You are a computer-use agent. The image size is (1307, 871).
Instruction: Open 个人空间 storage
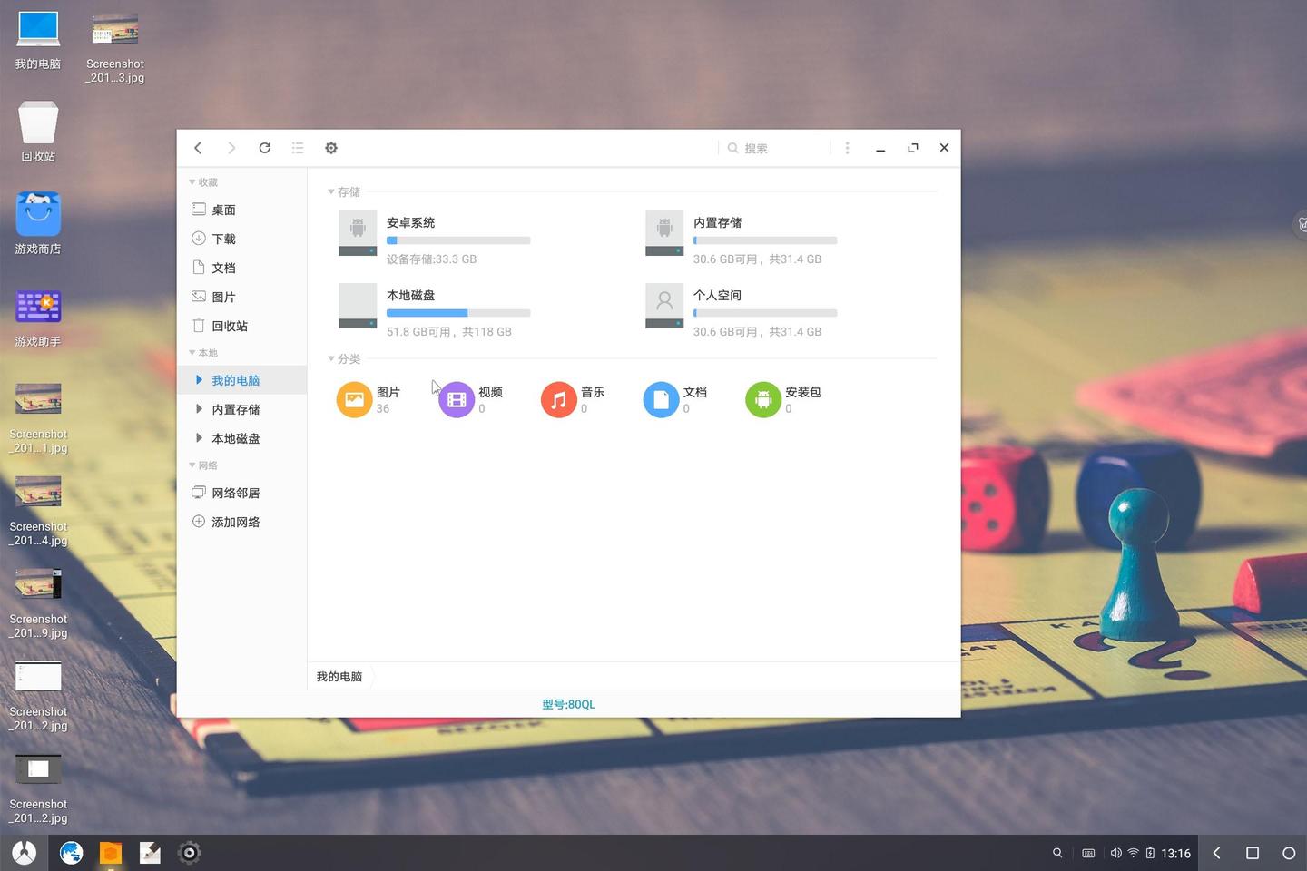pos(718,296)
